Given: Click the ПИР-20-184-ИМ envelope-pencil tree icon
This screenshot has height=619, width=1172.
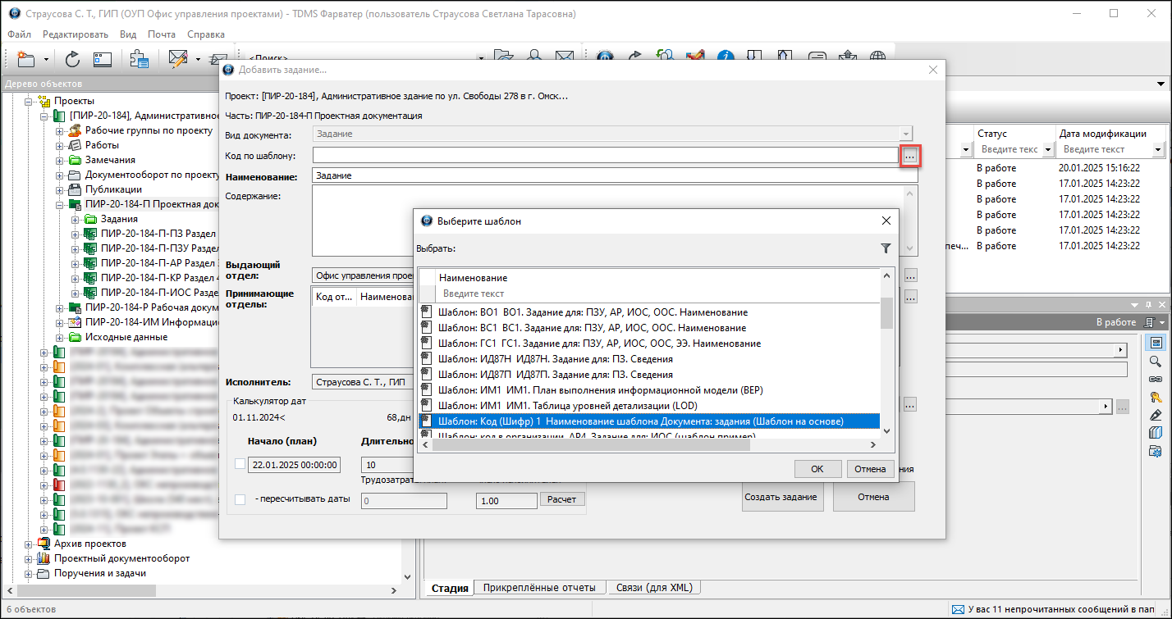Looking at the screenshot, I should point(75,322).
